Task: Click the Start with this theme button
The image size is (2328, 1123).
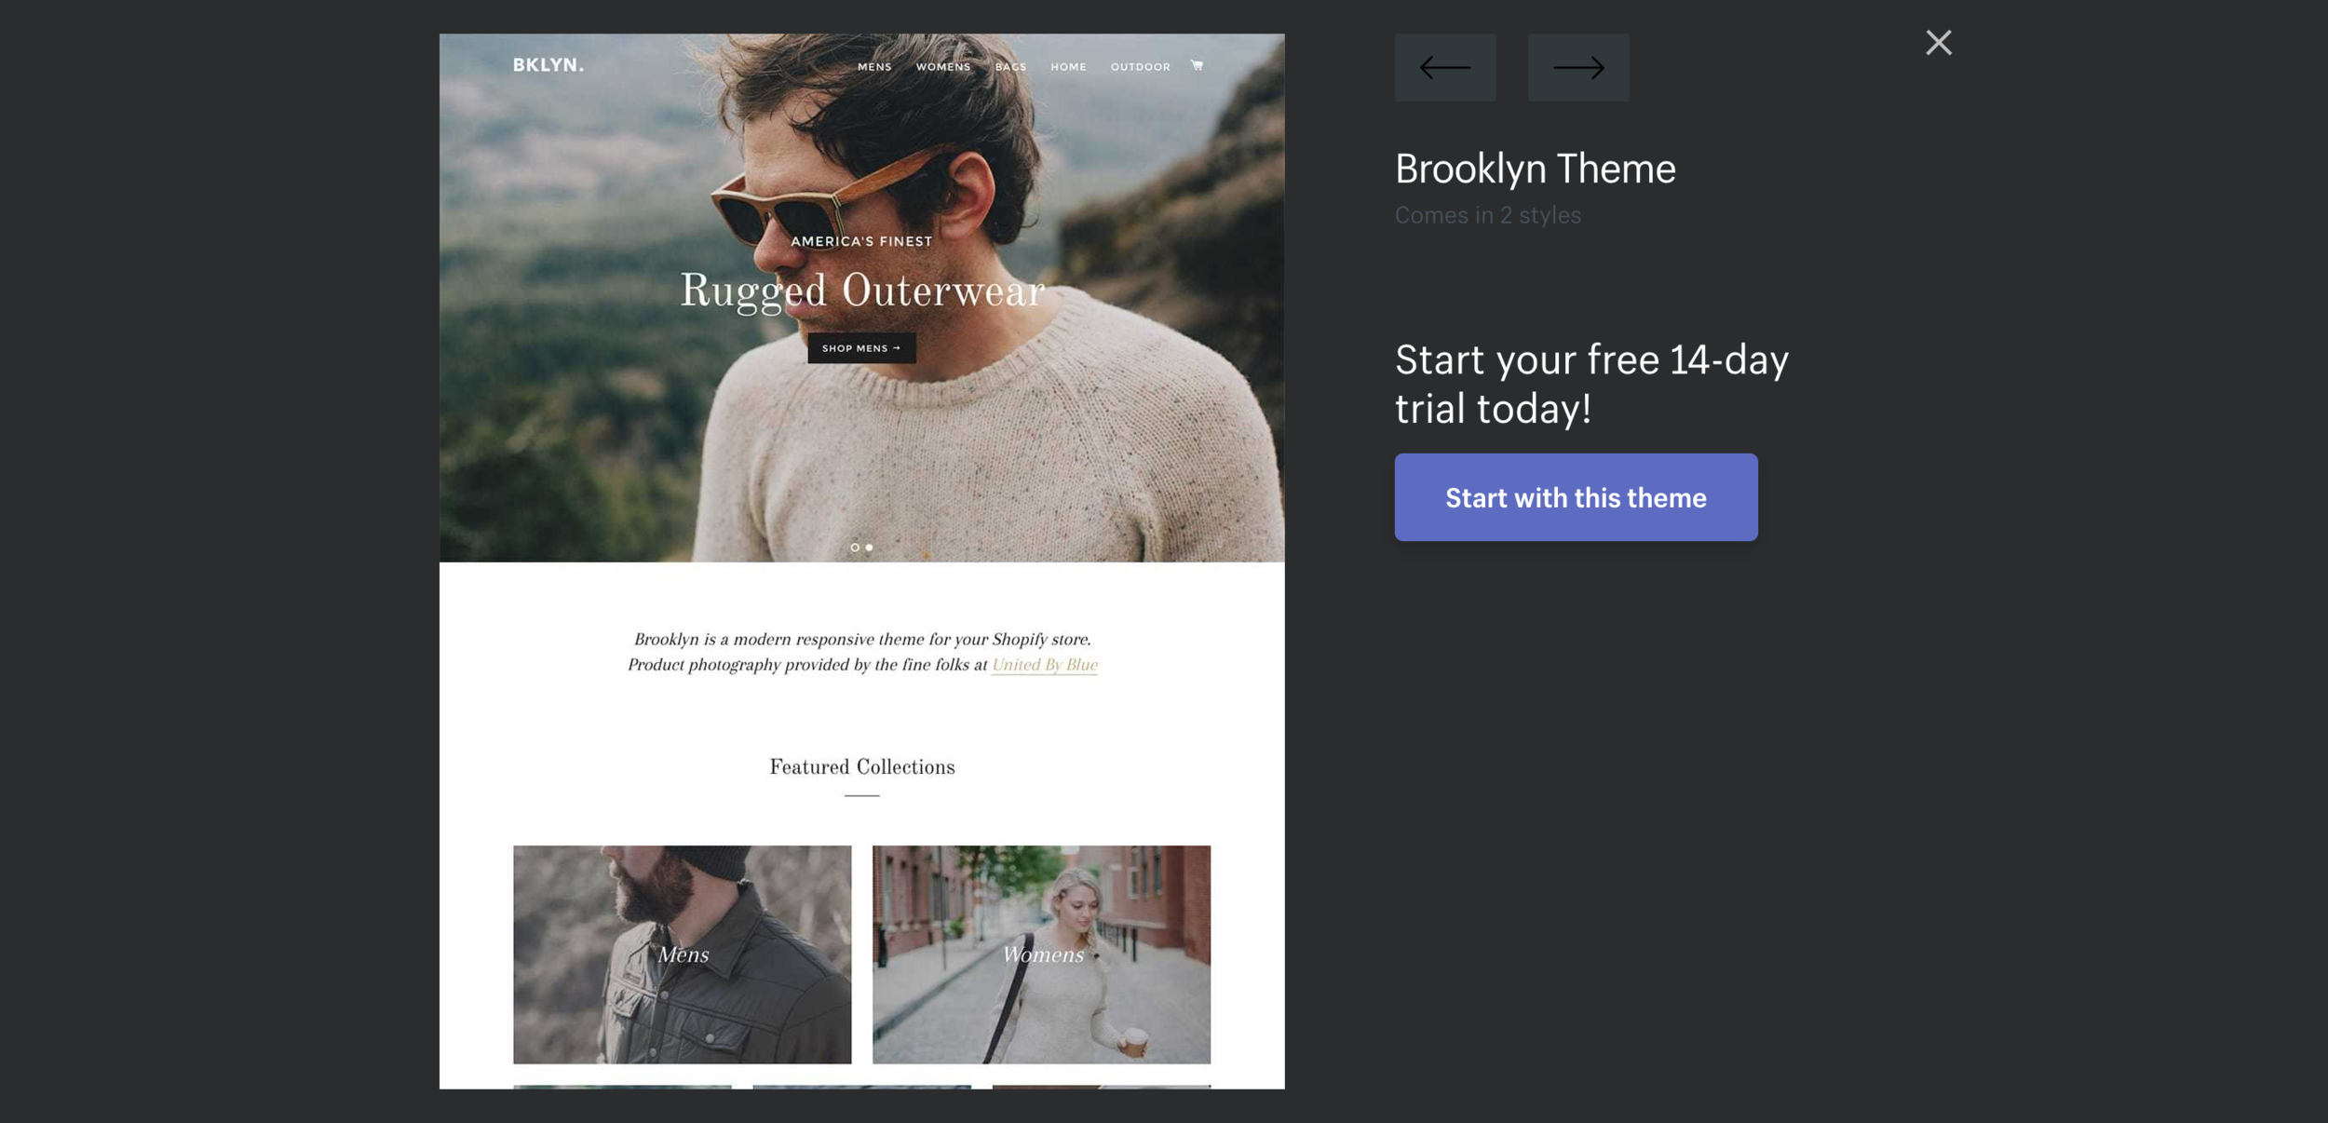Action: tap(1576, 497)
